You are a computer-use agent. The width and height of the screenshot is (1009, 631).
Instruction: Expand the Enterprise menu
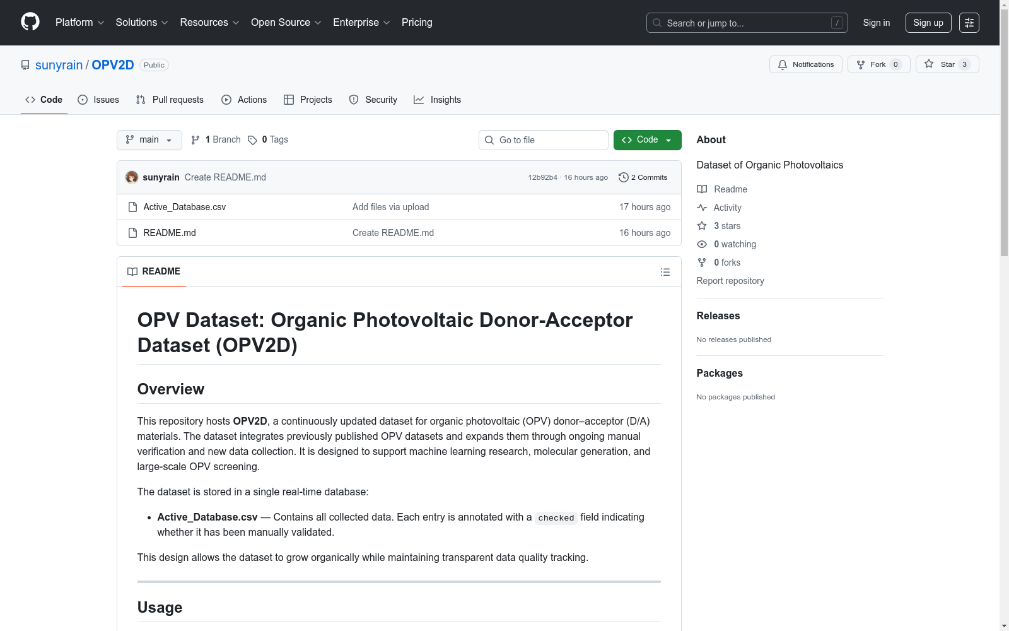(x=361, y=23)
